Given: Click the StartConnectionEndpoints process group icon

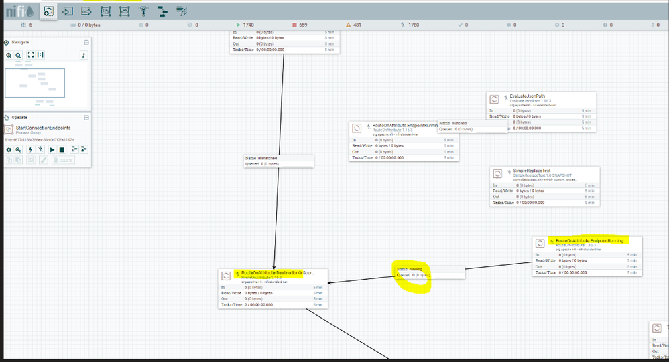Looking at the screenshot, I should coord(9,129).
